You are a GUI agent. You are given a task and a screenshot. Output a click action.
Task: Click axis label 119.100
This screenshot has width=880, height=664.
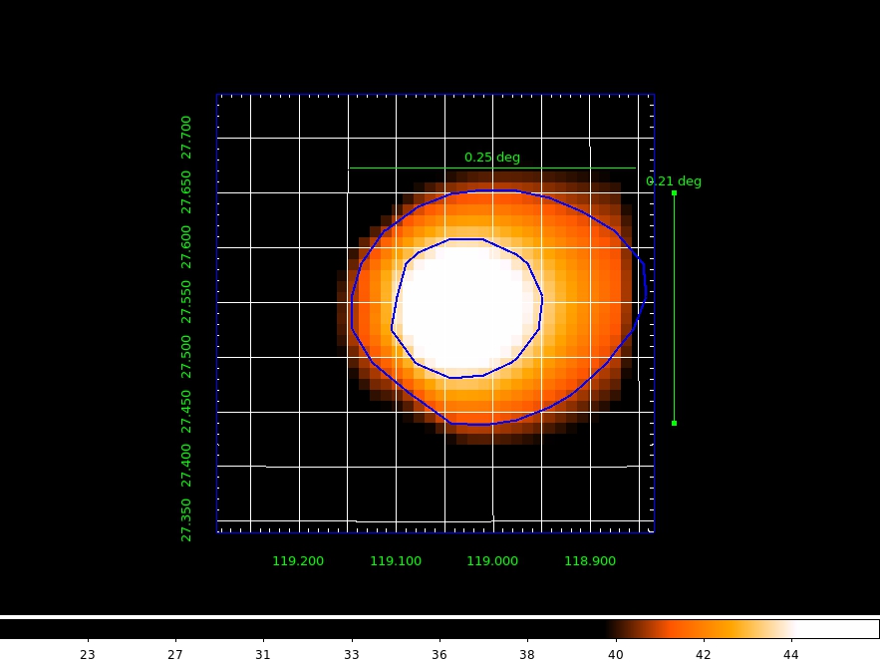point(396,561)
